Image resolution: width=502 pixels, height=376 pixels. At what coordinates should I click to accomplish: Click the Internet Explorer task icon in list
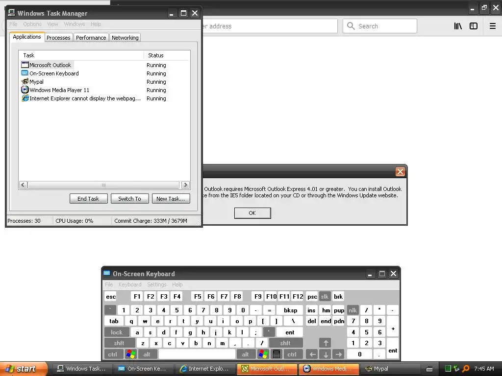point(25,98)
